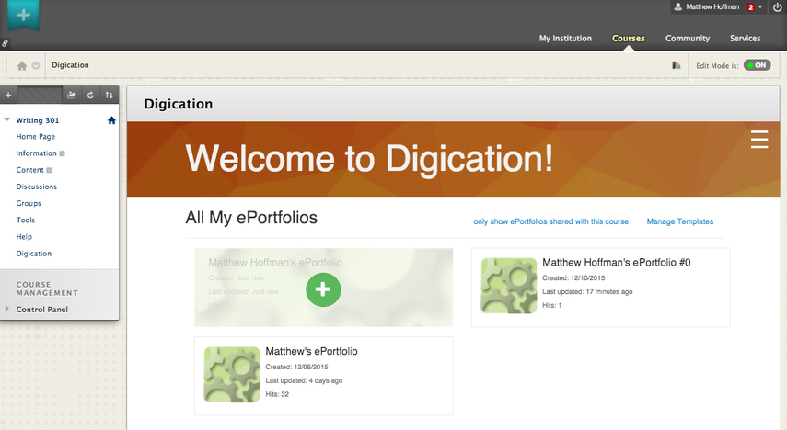Open Information in the course menu
Viewport: 787px width, 430px height.
[36, 153]
